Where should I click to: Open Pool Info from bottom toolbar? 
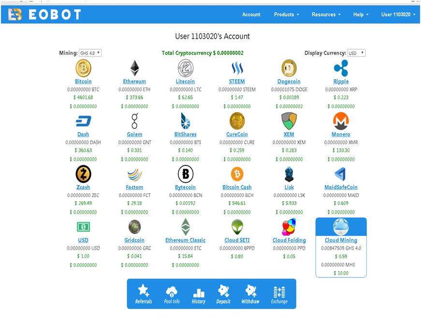[172, 294]
